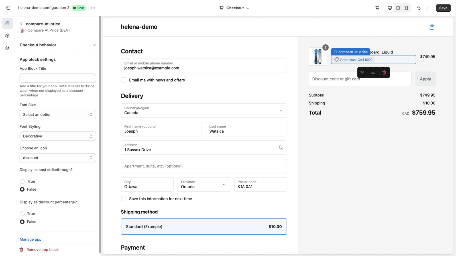The height and width of the screenshot is (256, 456).
Task: Switch to mobile preview mode
Action: (398, 8)
